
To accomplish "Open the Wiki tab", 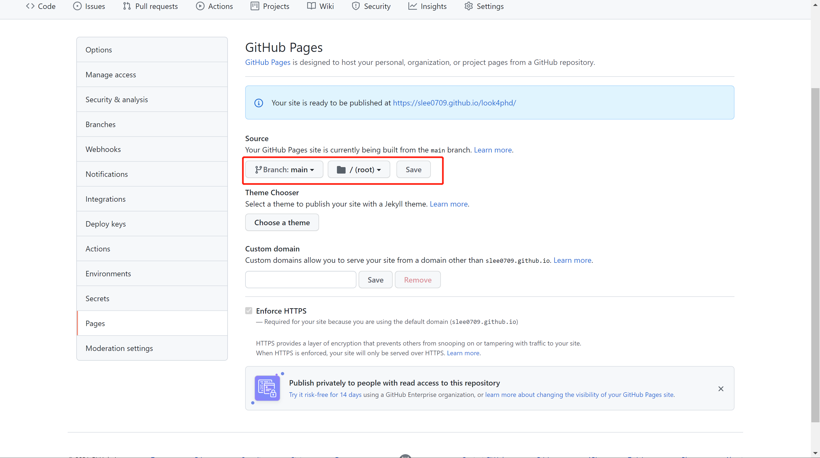I will pos(320,6).
